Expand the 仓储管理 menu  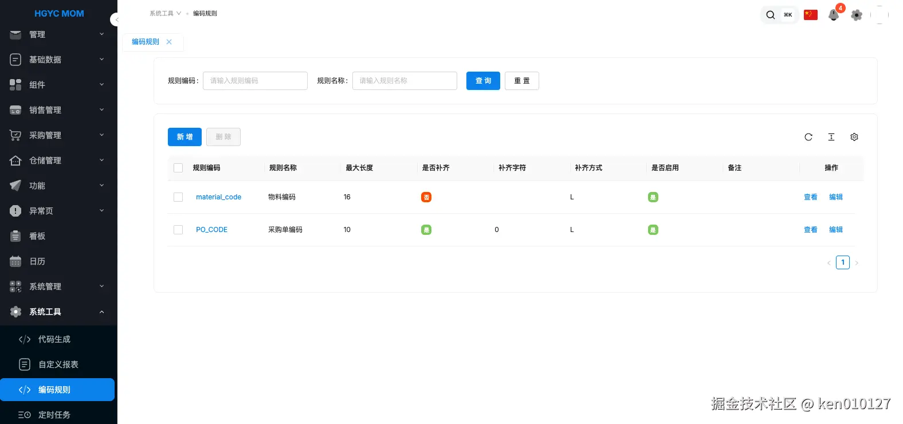(102, 160)
